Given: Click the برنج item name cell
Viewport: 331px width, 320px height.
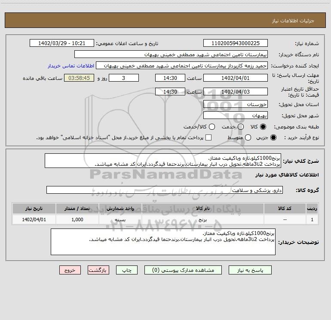Looking at the screenshot, I should (202, 219).
